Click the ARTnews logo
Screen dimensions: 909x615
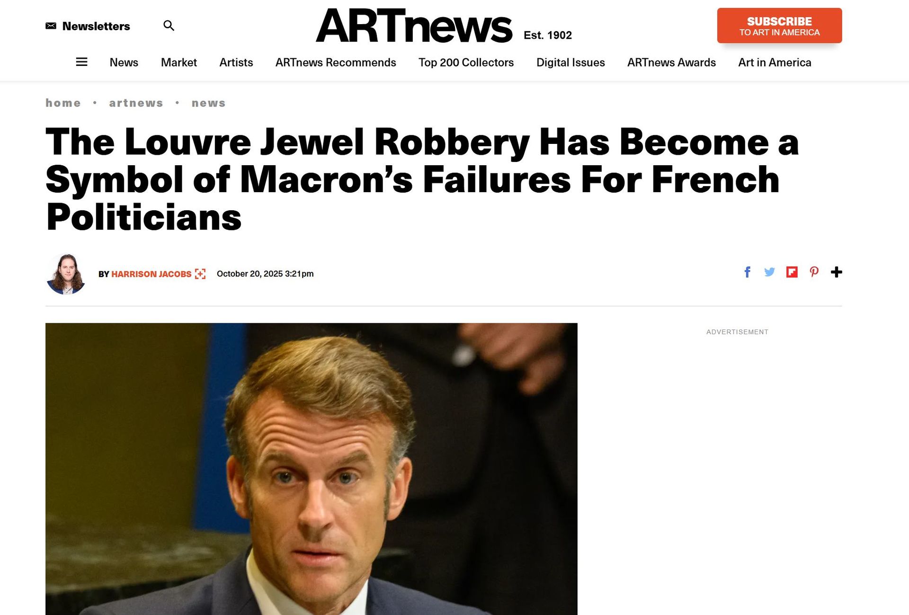(414, 26)
